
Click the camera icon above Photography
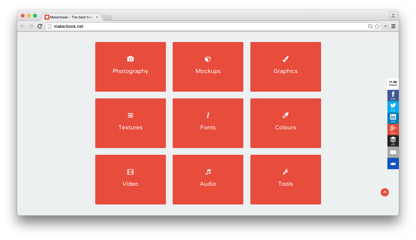pyautogui.click(x=130, y=59)
